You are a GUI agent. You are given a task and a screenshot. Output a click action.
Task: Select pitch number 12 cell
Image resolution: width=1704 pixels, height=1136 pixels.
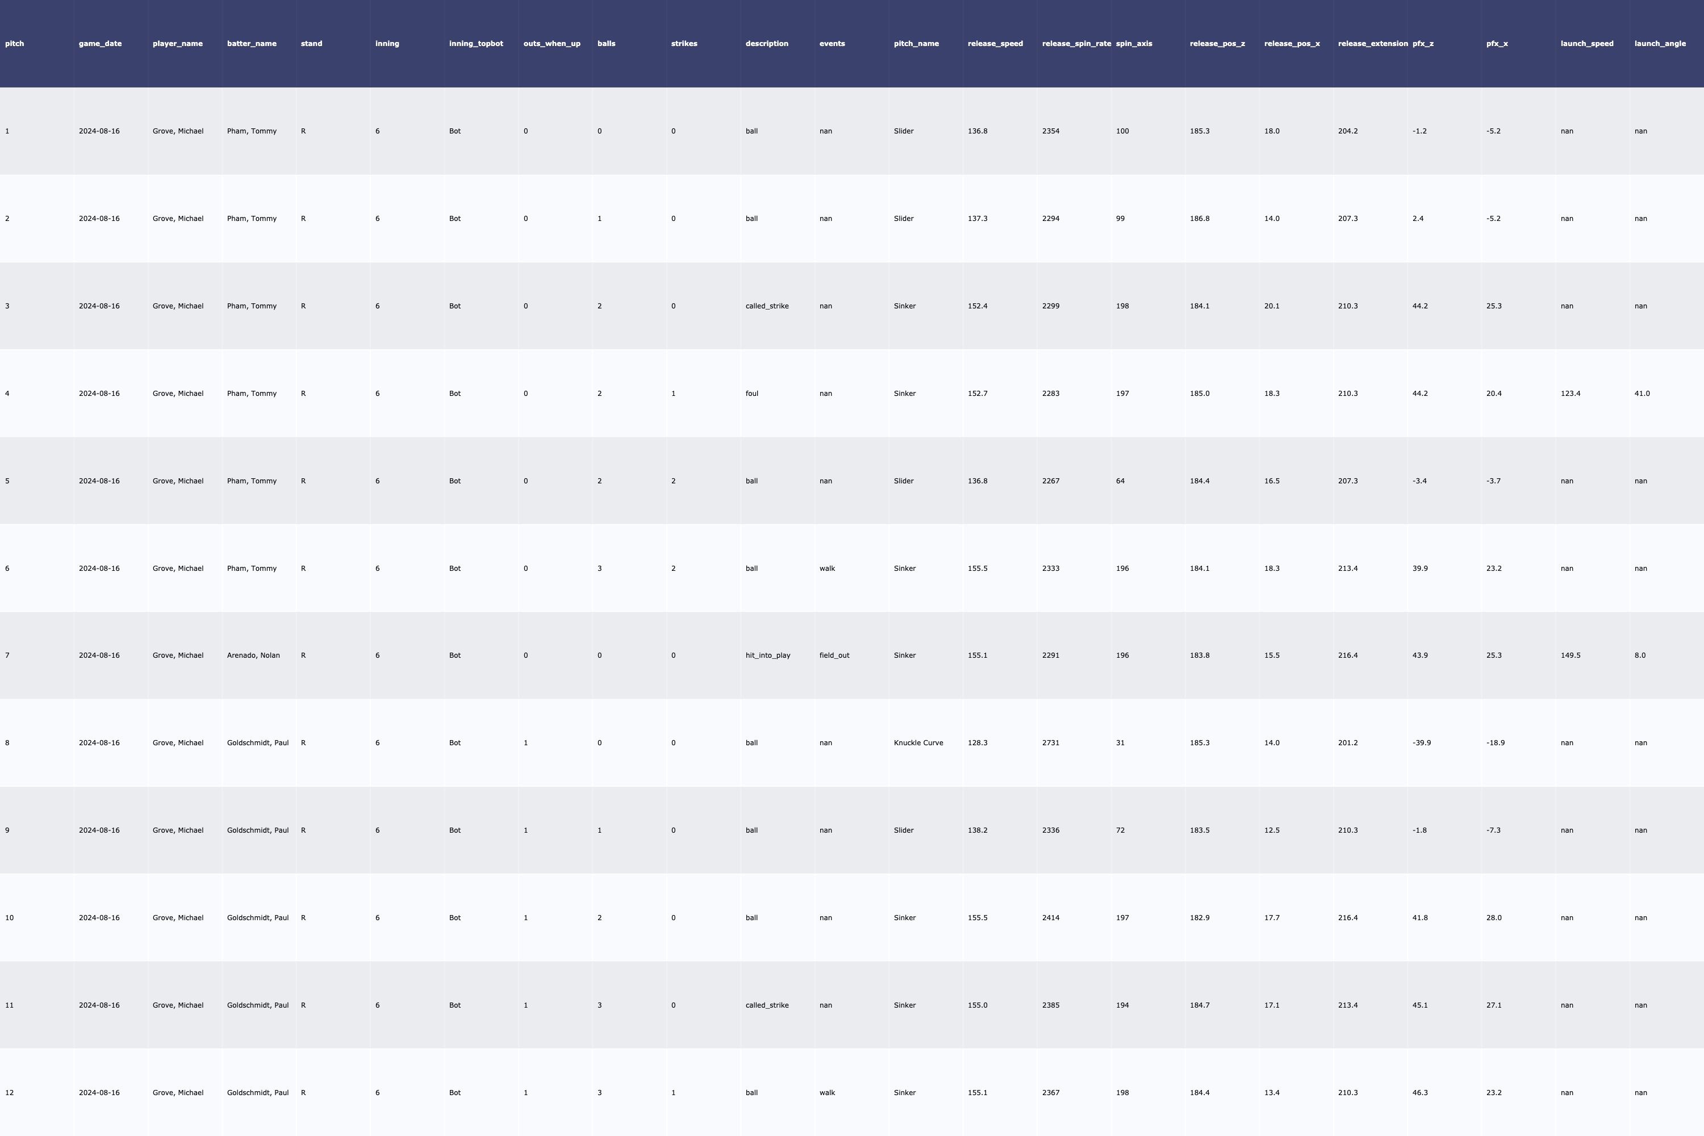pos(10,1092)
